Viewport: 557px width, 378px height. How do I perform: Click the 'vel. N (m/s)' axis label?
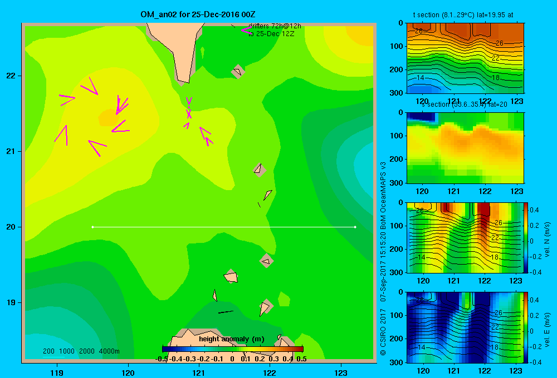tap(547, 239)
